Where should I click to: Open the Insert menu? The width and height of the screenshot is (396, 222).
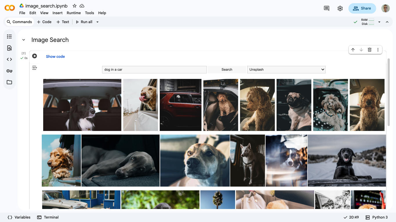pos(57,13)
